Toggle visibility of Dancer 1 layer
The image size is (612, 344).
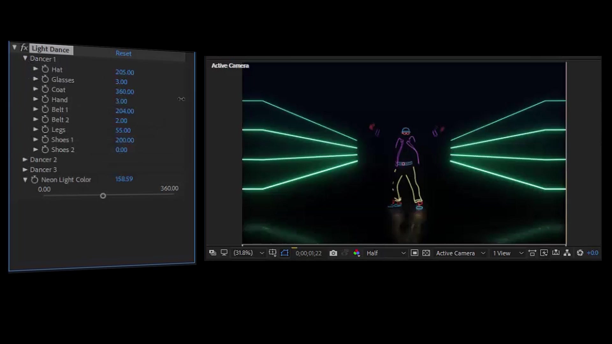(x=24, y=59)
